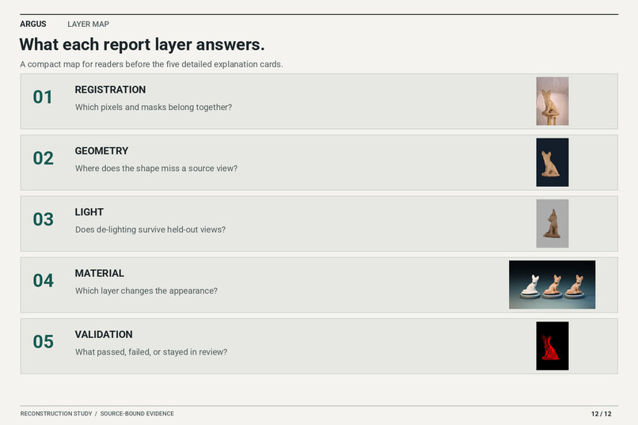
Task: Click the number 05 label
Action: [x=43, y=342]
